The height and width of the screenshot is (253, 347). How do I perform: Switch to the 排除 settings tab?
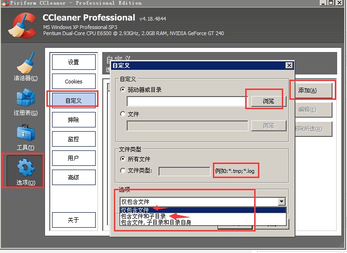coord(74,120)
